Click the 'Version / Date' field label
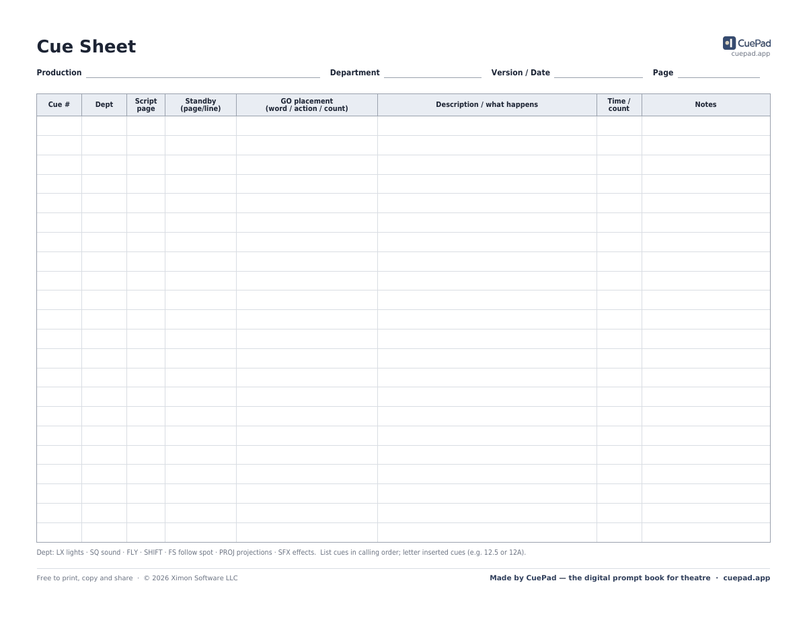 (x=521, y=73)
